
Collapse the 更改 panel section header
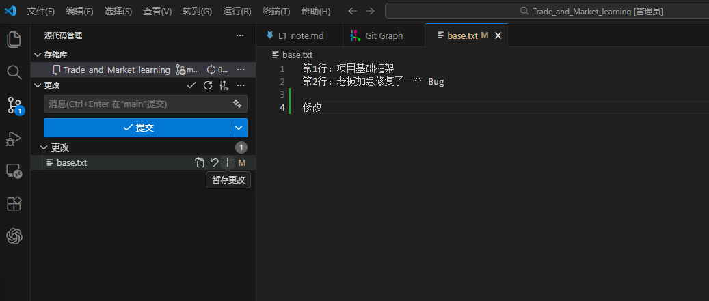coord(37,85)
